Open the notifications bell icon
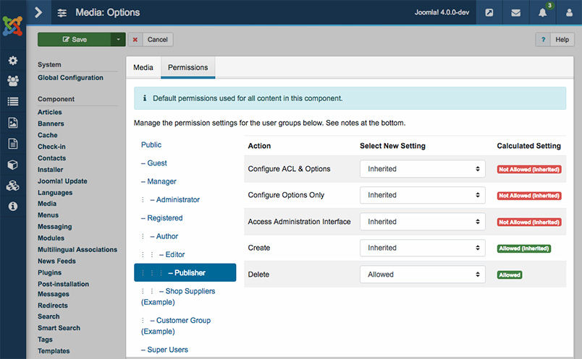The image size is (582, 359). pos(543,13)
